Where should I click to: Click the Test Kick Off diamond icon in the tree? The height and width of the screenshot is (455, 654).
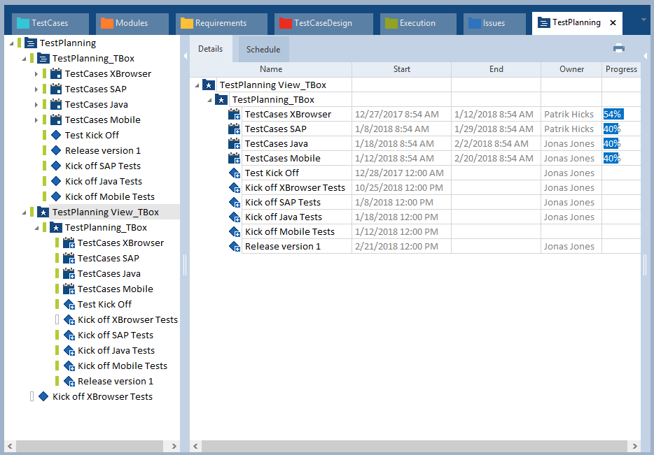[57, 135]
